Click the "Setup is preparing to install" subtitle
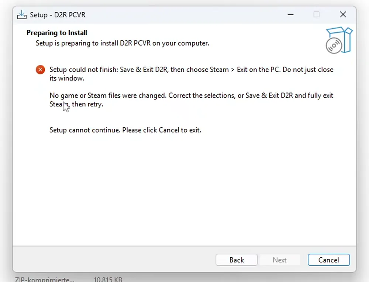Screen dimensions: 369x282 pyautogui.click(x=123, y=43)
